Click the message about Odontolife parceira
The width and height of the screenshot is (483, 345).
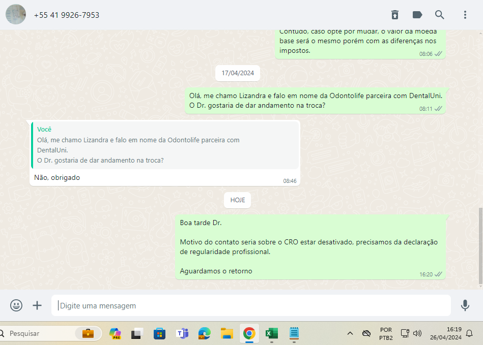316,101
